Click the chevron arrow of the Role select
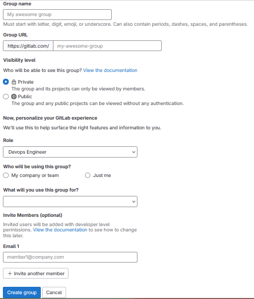The width and height of the screenshot is (254, 299). 134,152
